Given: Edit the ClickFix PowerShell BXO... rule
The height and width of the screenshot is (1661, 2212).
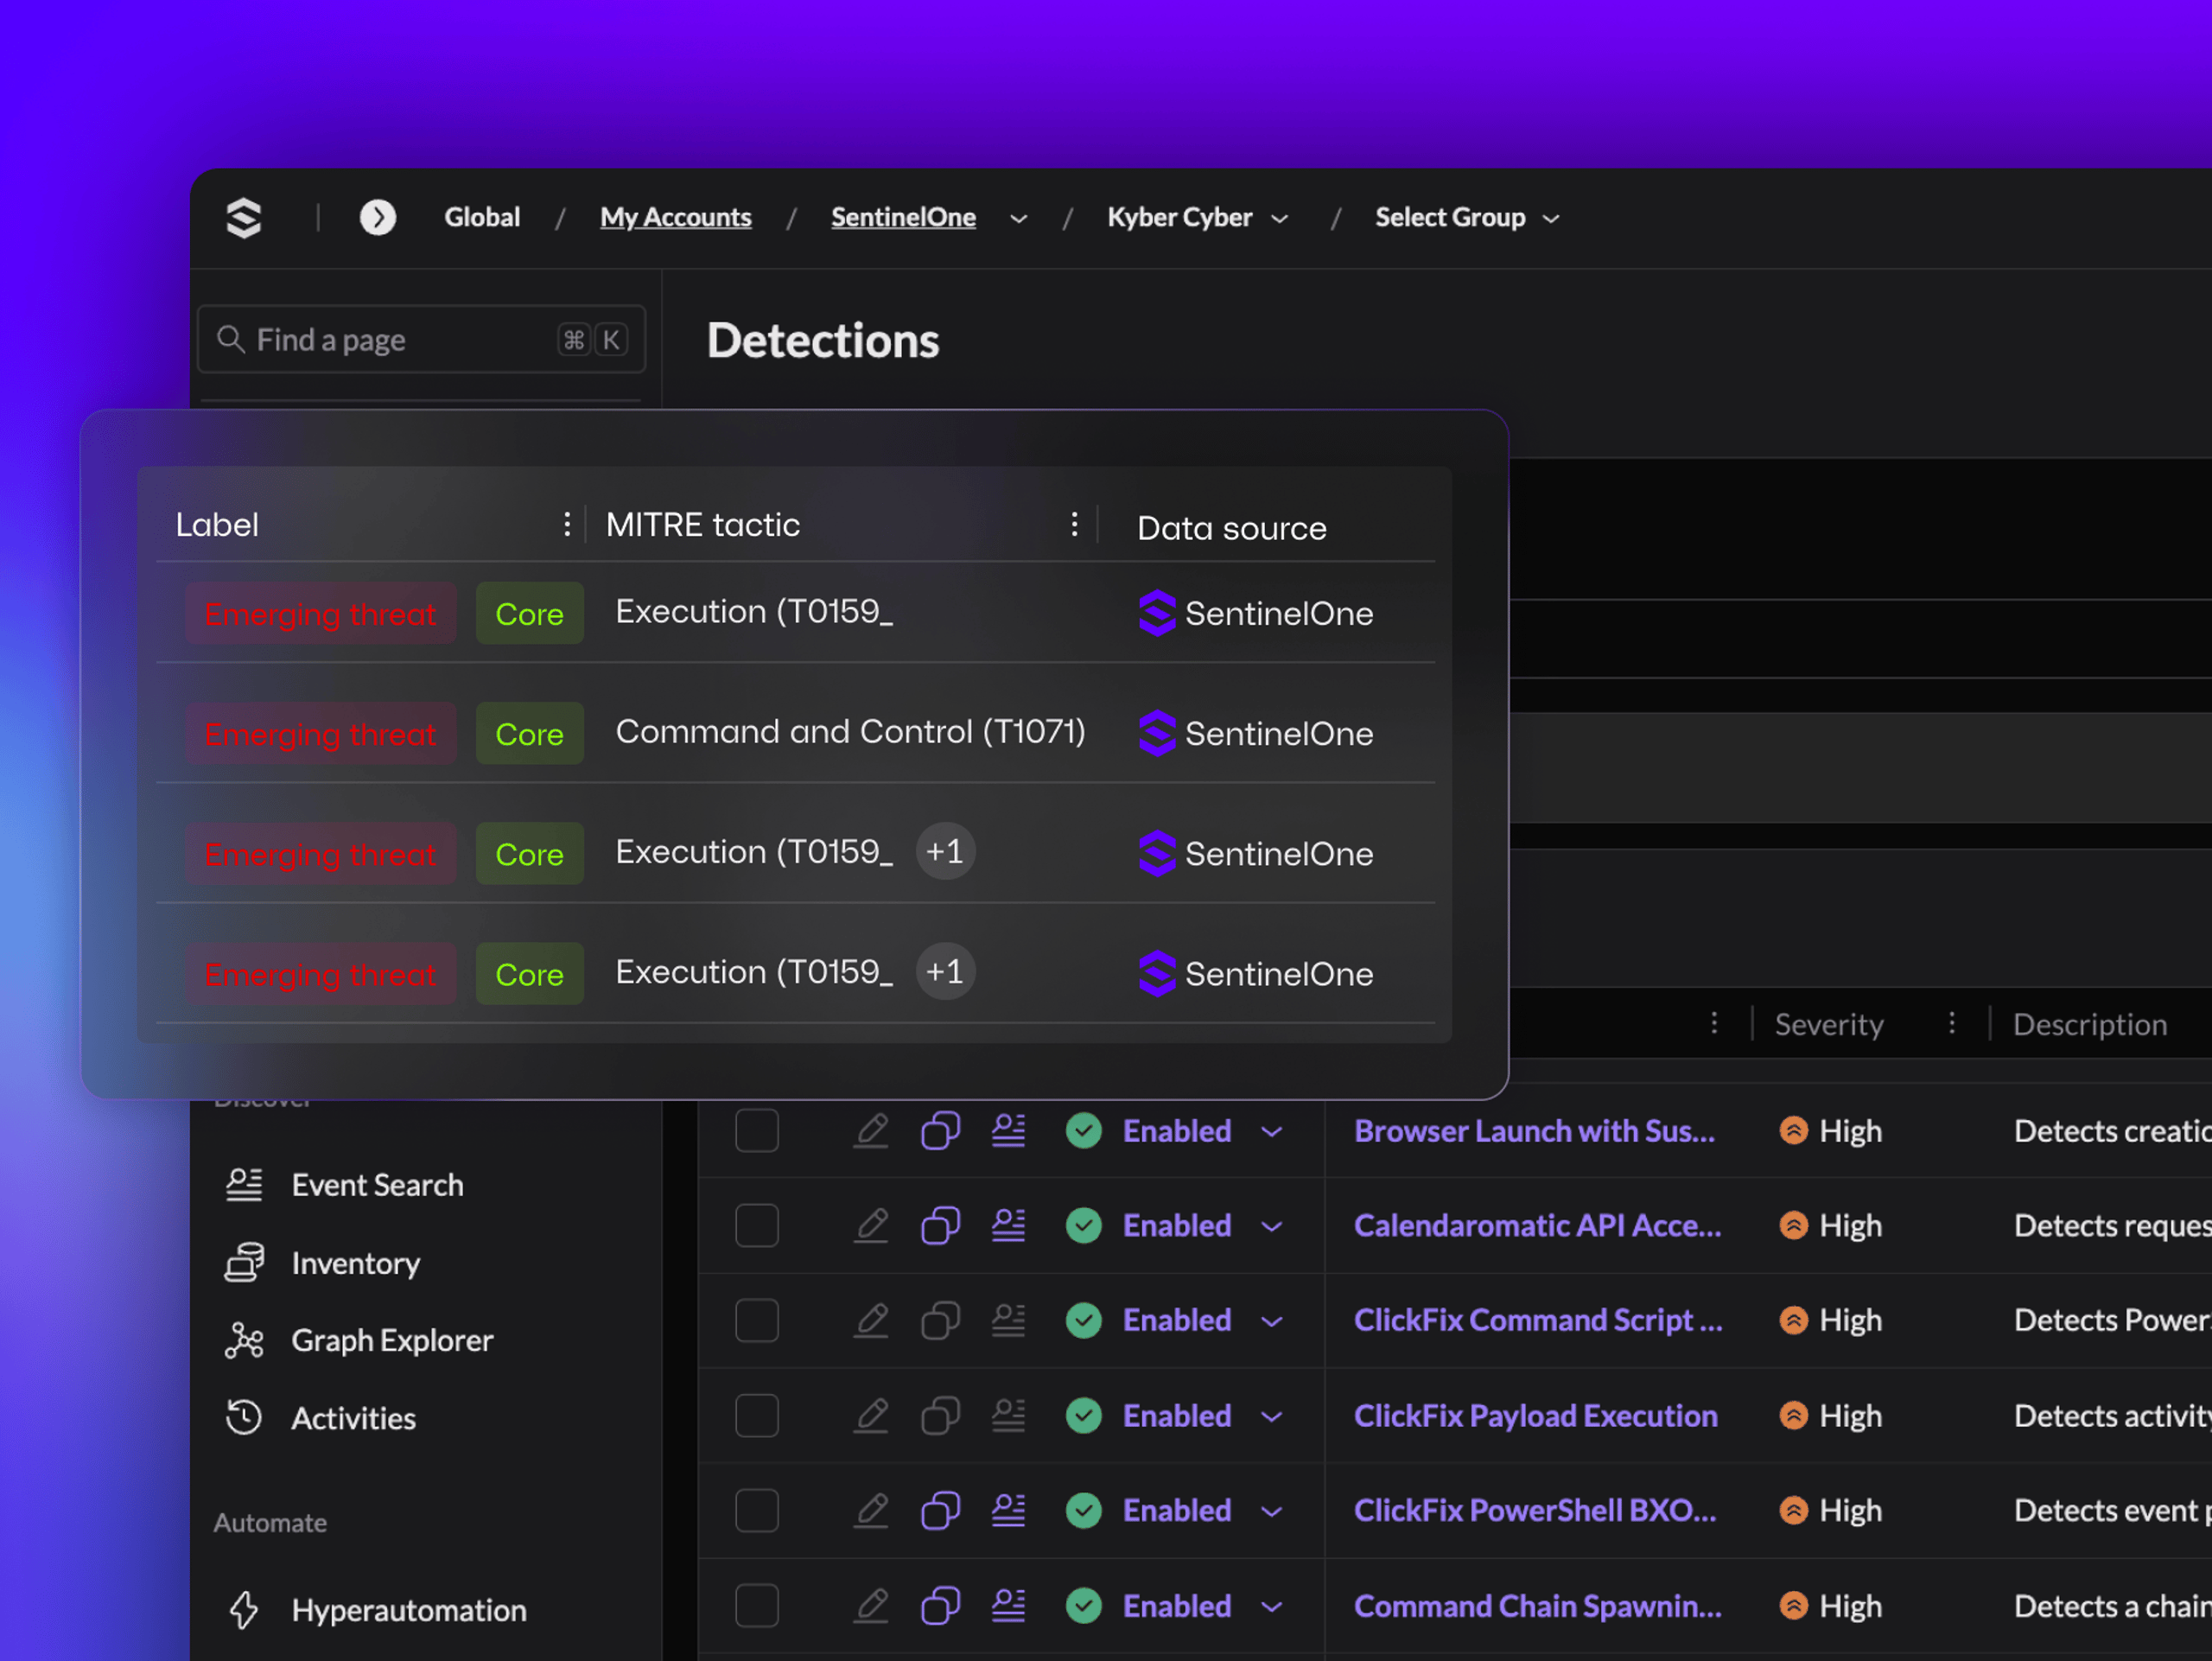Looking at the screenshot, I should click(x=871, y=1510).
